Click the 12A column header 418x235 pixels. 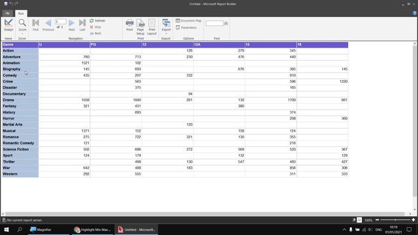(x=219, y=44)
